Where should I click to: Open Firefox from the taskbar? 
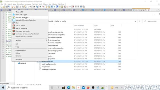coord(88,87)
